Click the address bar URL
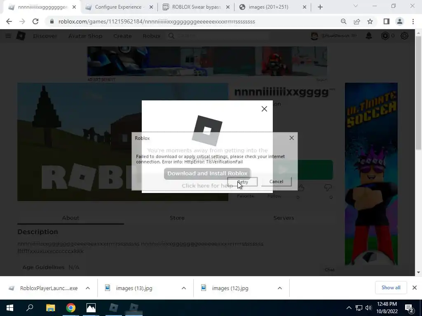422x316 pixels. [157, 21]
